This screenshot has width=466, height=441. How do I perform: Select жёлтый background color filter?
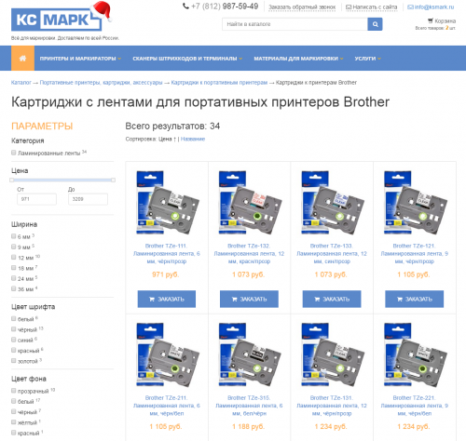pos(14,422)
